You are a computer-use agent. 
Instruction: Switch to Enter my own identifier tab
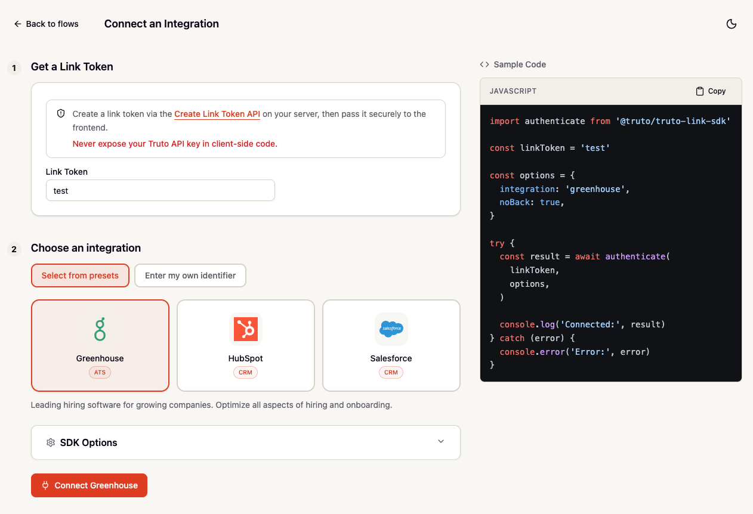pyautogui.click(x=190, y=275)
